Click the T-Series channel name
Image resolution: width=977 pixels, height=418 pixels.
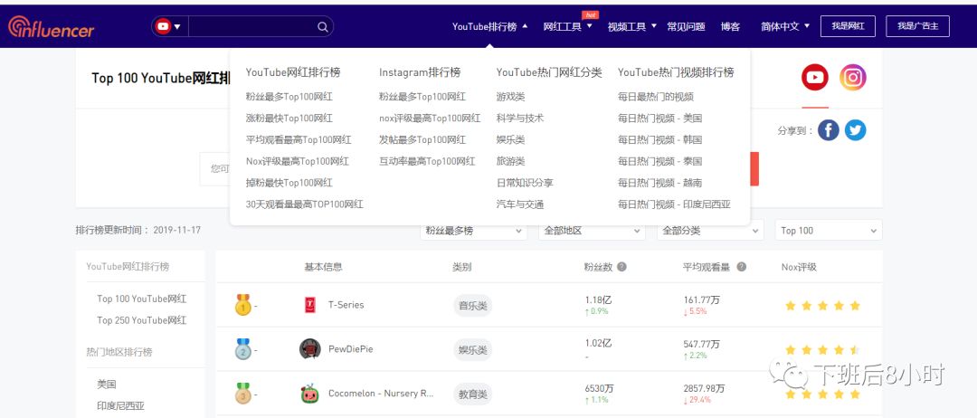[x=346, y=305]
